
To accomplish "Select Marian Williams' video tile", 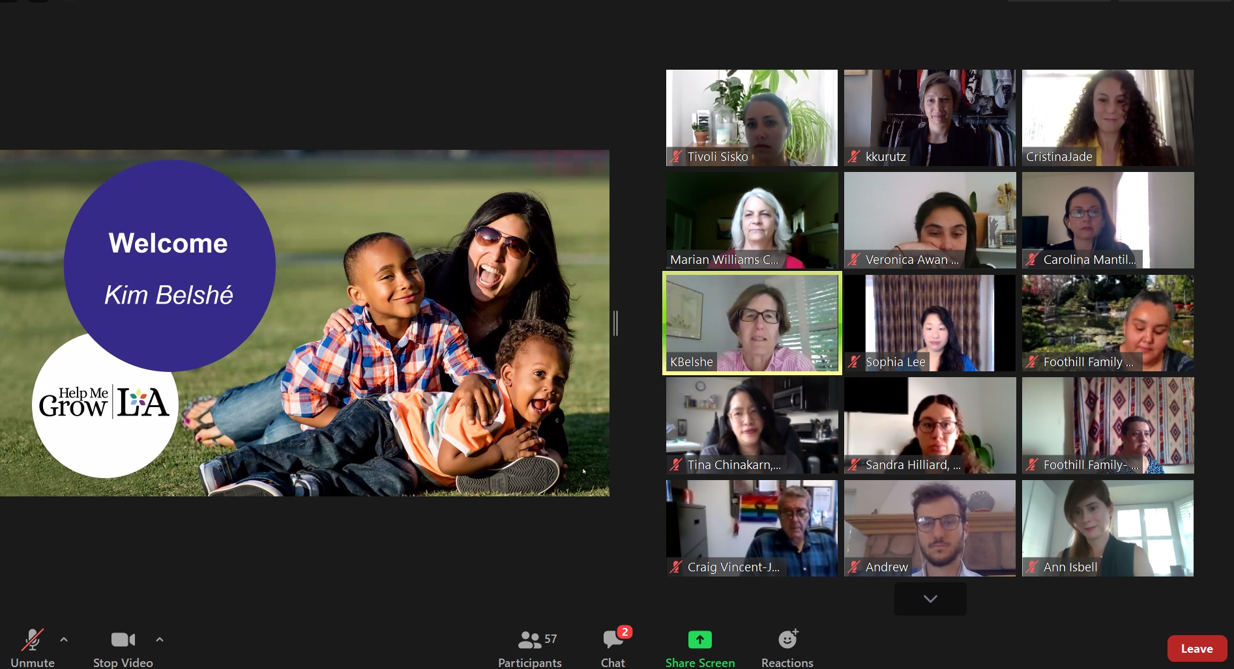I will click(x=752, y=220).
